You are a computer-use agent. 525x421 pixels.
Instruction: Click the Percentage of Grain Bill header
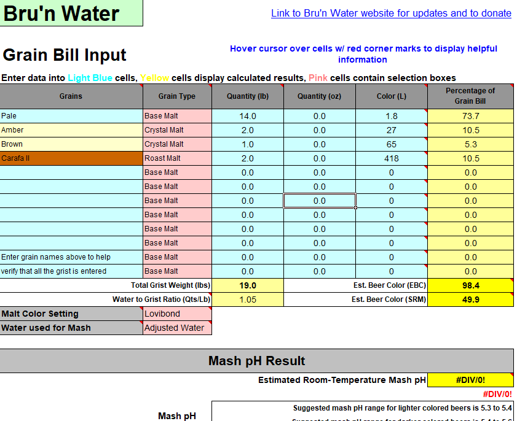(x=470, y=96)
